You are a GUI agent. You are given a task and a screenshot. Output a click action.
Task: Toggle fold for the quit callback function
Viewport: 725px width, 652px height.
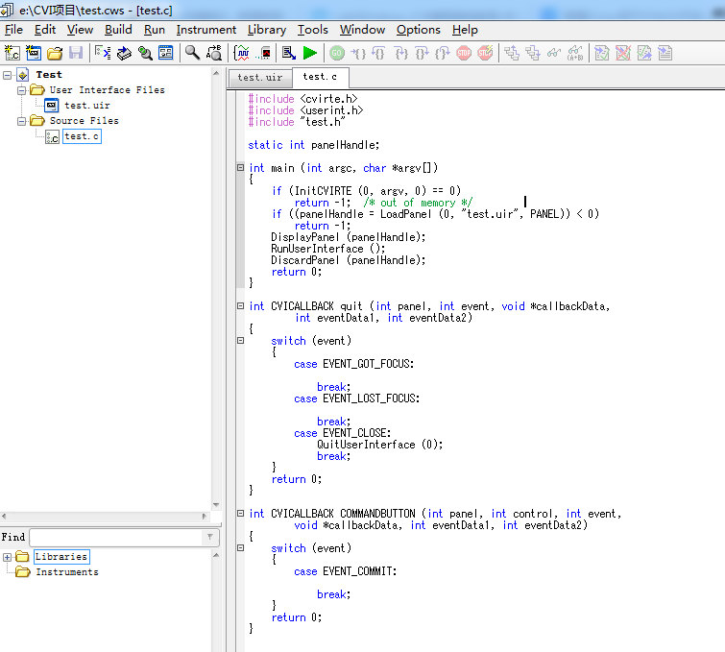click(x=240, y=306)
